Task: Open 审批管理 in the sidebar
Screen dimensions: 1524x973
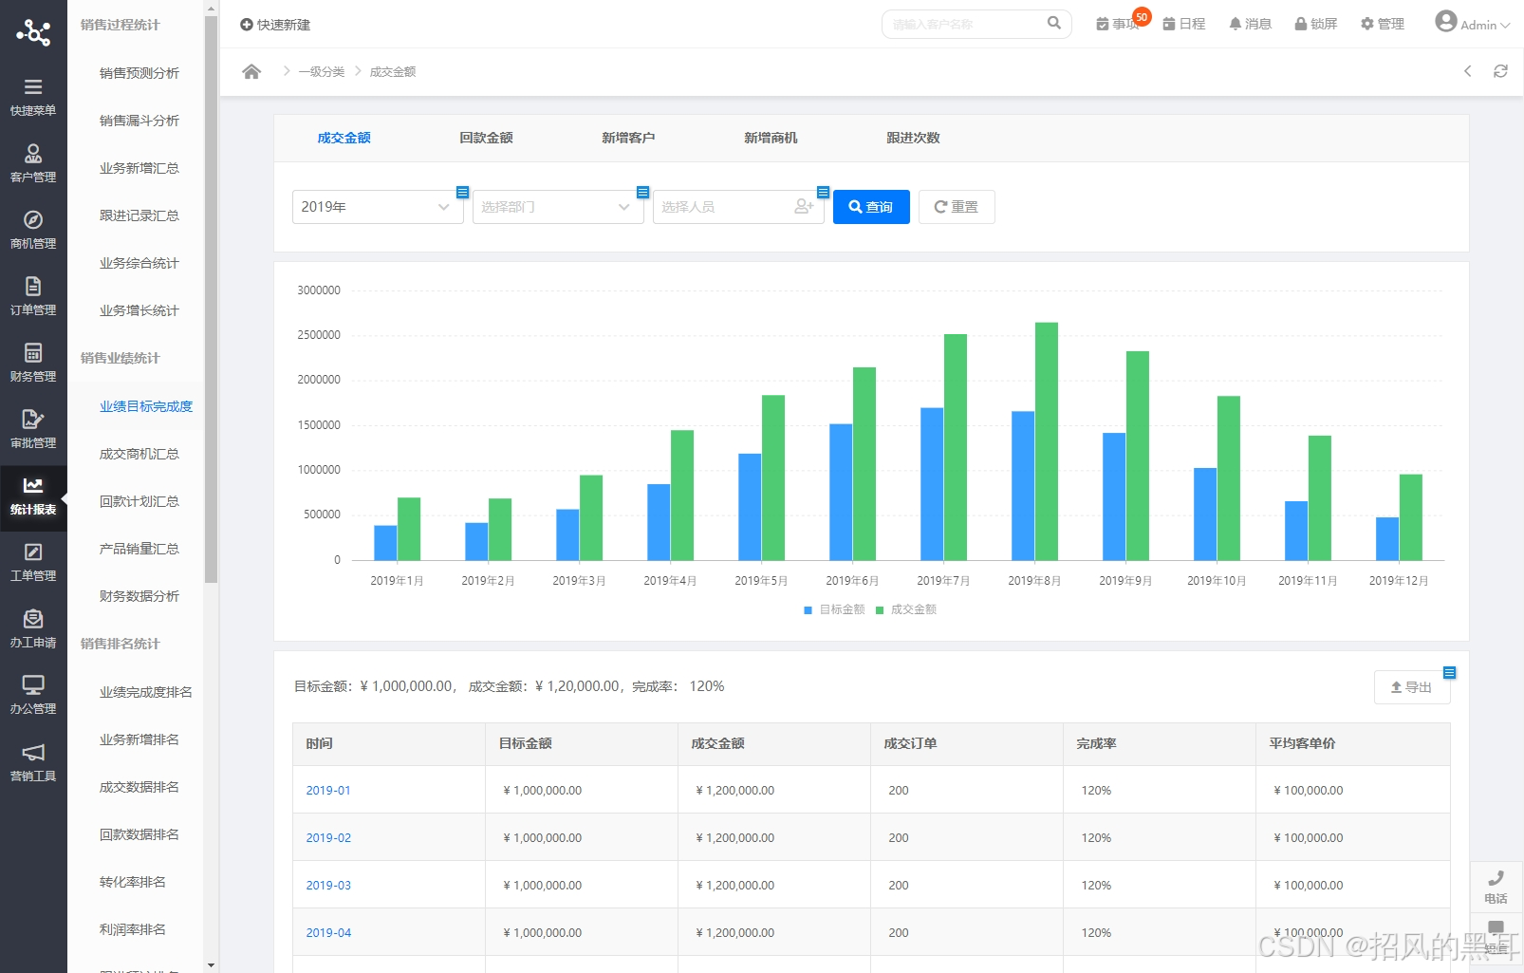Action: click(33, 429)
